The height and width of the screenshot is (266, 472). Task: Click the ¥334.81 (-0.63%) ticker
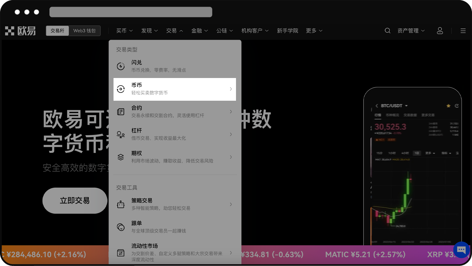pyautogui.click(x=272, y=255)
